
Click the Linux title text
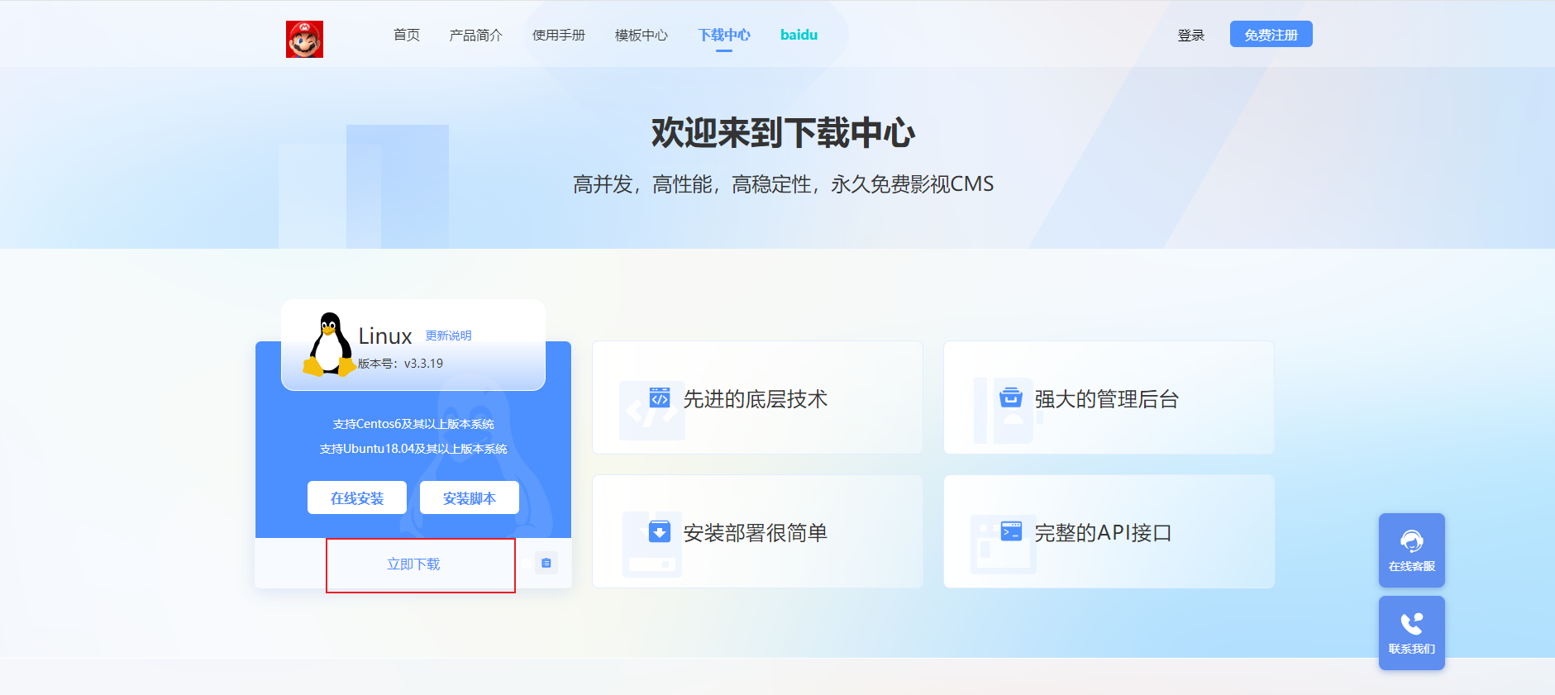click(x=385, y=336)
